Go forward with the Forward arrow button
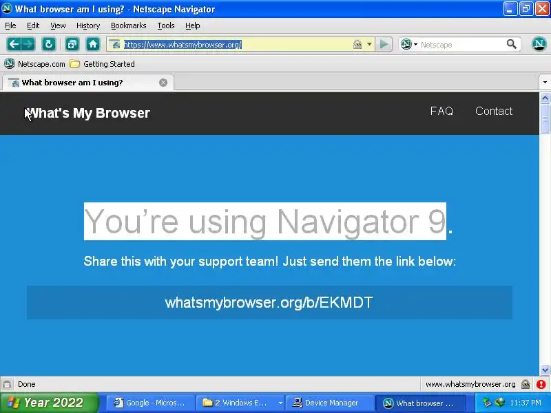This screenshot has width=551, height=413. (x=28, y=44)
